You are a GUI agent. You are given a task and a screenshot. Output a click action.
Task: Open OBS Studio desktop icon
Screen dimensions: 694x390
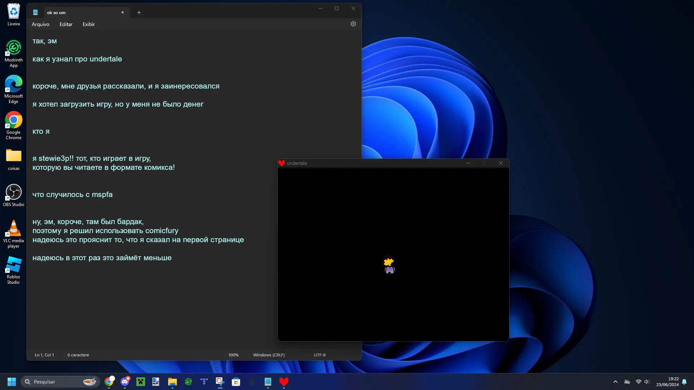tap(14, 196)
